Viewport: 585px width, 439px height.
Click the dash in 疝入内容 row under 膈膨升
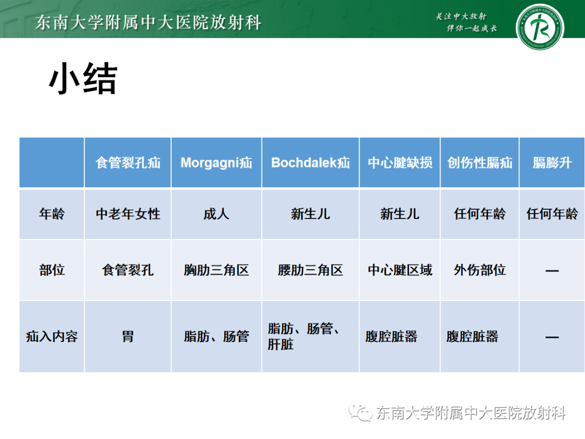pyautogui.click(x=552, y=337)
